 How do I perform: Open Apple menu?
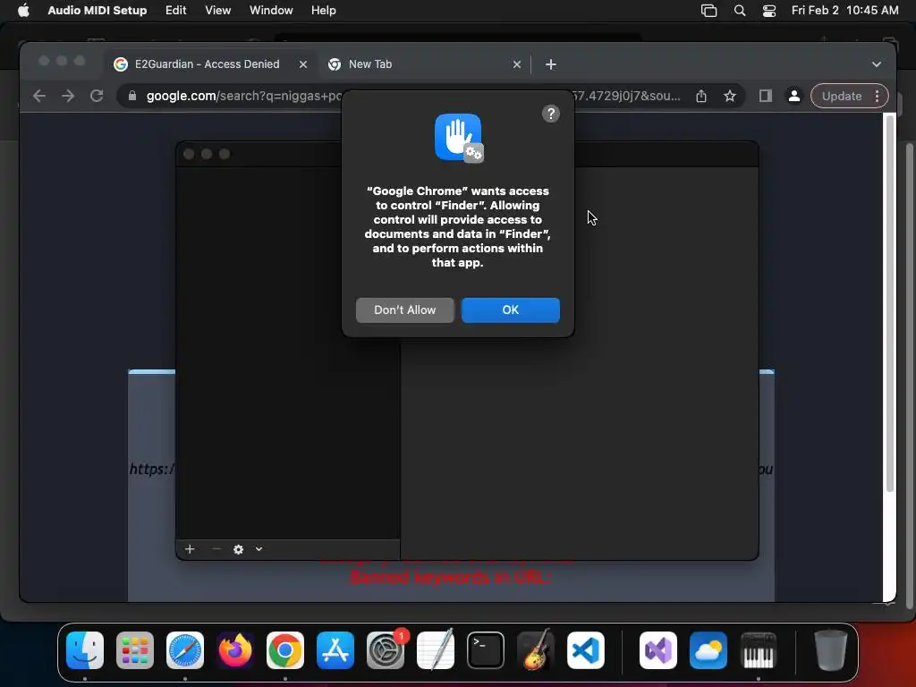(23, 11)
